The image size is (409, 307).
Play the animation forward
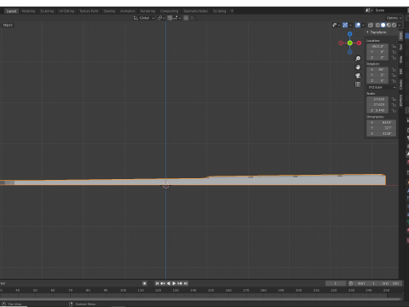pyautogui.click(x=174, y=283)
